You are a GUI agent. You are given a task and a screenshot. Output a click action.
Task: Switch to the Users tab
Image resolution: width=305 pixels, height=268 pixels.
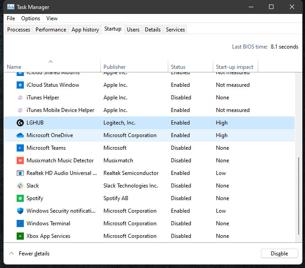coord(133,30)
